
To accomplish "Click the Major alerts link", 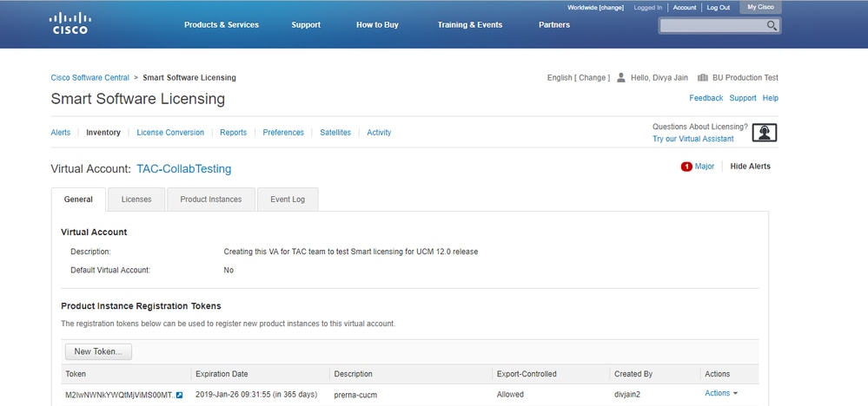I will click(x=705, y=167).
